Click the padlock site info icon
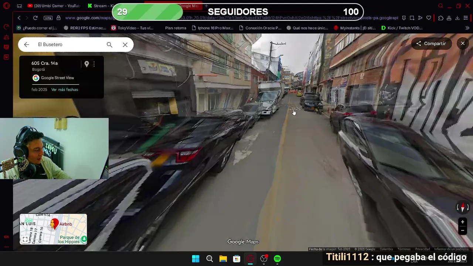 click(x=58, y=18)
